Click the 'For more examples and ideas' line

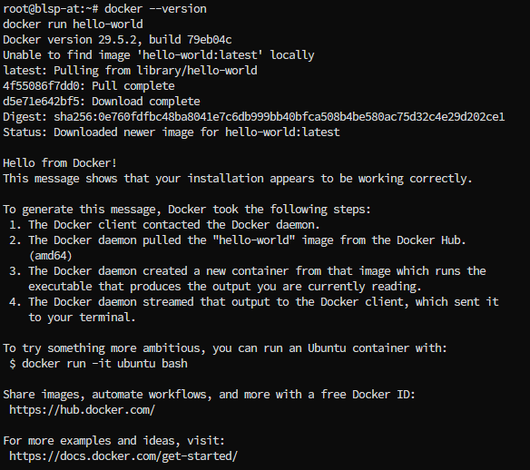point(114,441)
